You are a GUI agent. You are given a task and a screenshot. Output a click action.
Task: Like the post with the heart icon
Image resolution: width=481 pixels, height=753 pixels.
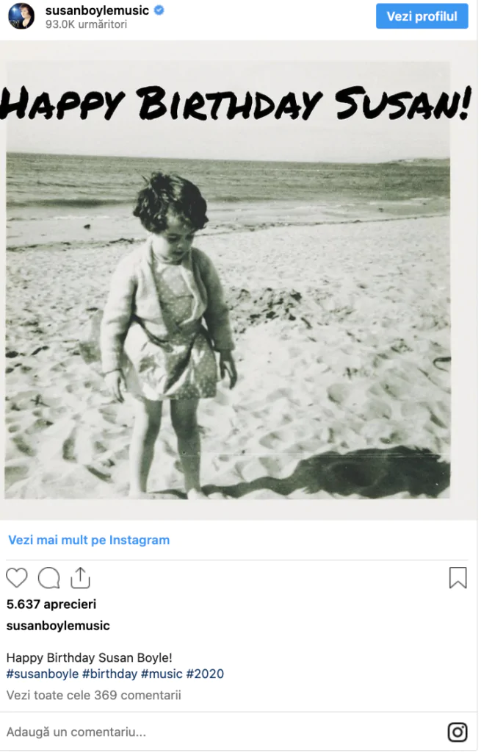click(x=17, y=578)
